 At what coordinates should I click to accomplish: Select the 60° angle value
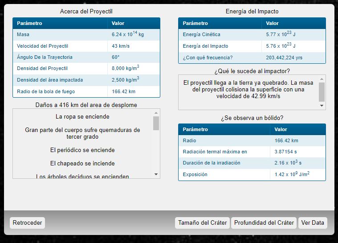tap(134, 57)
